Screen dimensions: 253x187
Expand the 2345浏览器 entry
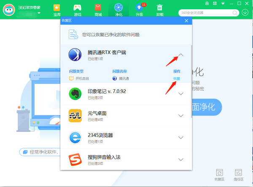click(181, 138)
